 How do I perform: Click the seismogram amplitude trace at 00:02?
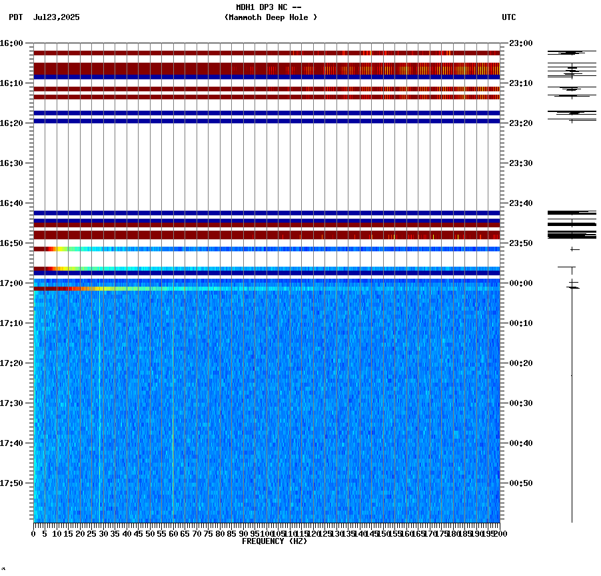(x=571, y=288)
